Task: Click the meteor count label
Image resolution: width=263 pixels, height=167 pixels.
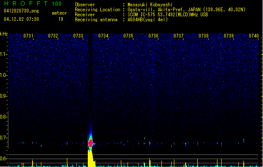Action: 59,13
